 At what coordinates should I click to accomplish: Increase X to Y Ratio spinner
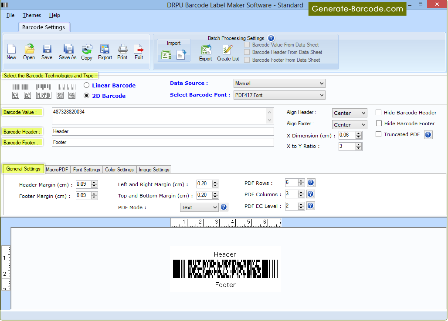coord(359,145)
